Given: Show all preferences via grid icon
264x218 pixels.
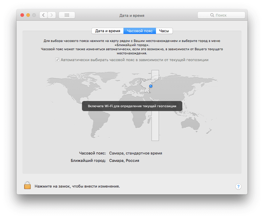Looking at the screenshot, I should [x=67, y=15].
